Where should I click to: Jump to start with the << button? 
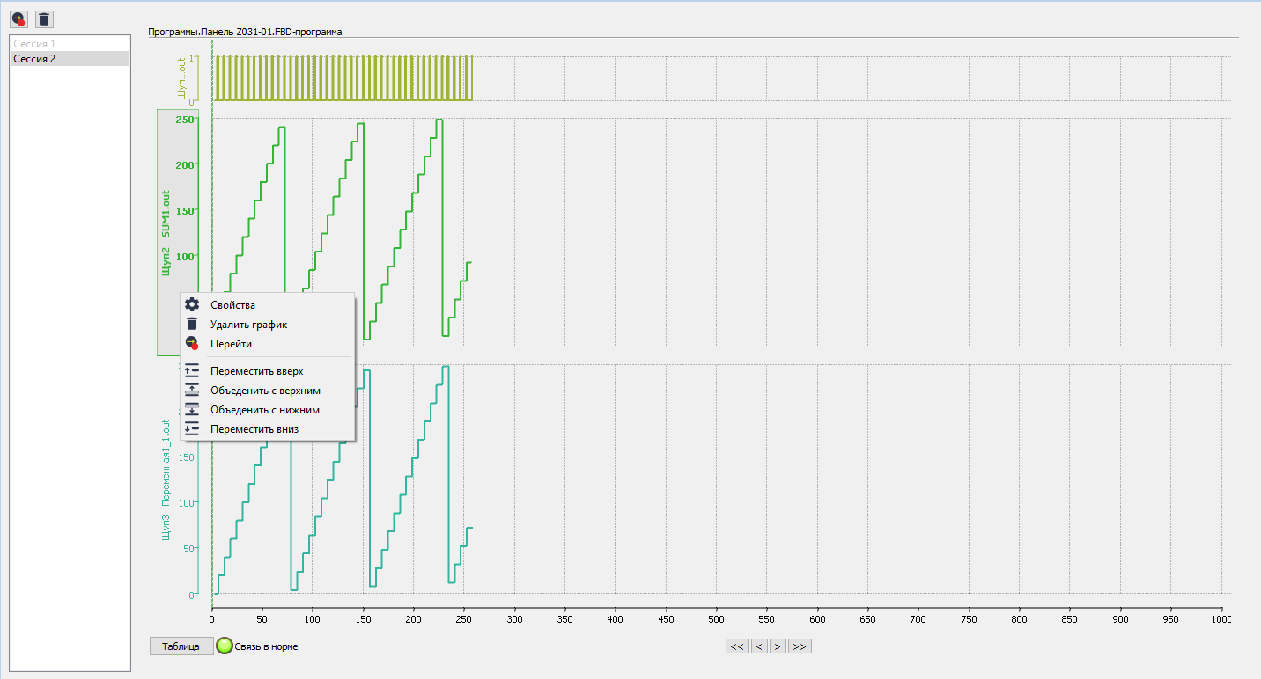(x=737, y=646)
